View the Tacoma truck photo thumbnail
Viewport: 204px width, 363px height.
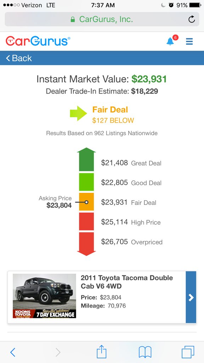44,296
